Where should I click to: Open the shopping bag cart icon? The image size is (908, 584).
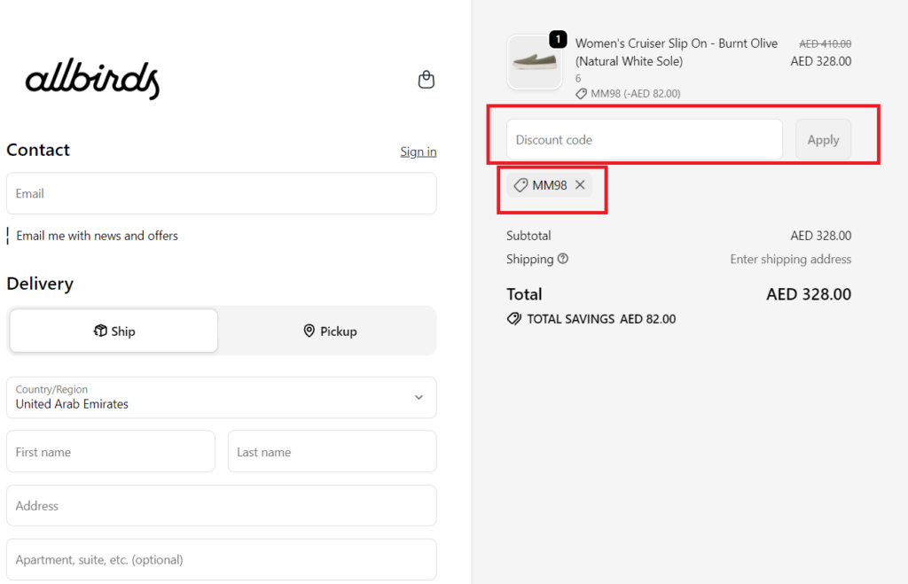pos(427,79)
